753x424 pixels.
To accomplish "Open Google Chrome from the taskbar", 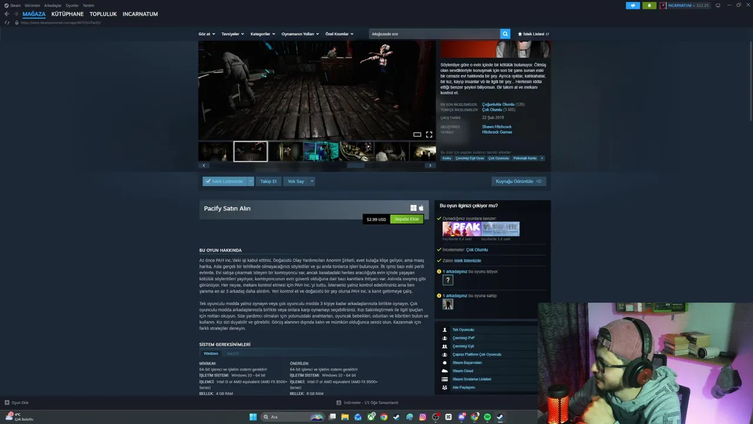I will point(384,417).
